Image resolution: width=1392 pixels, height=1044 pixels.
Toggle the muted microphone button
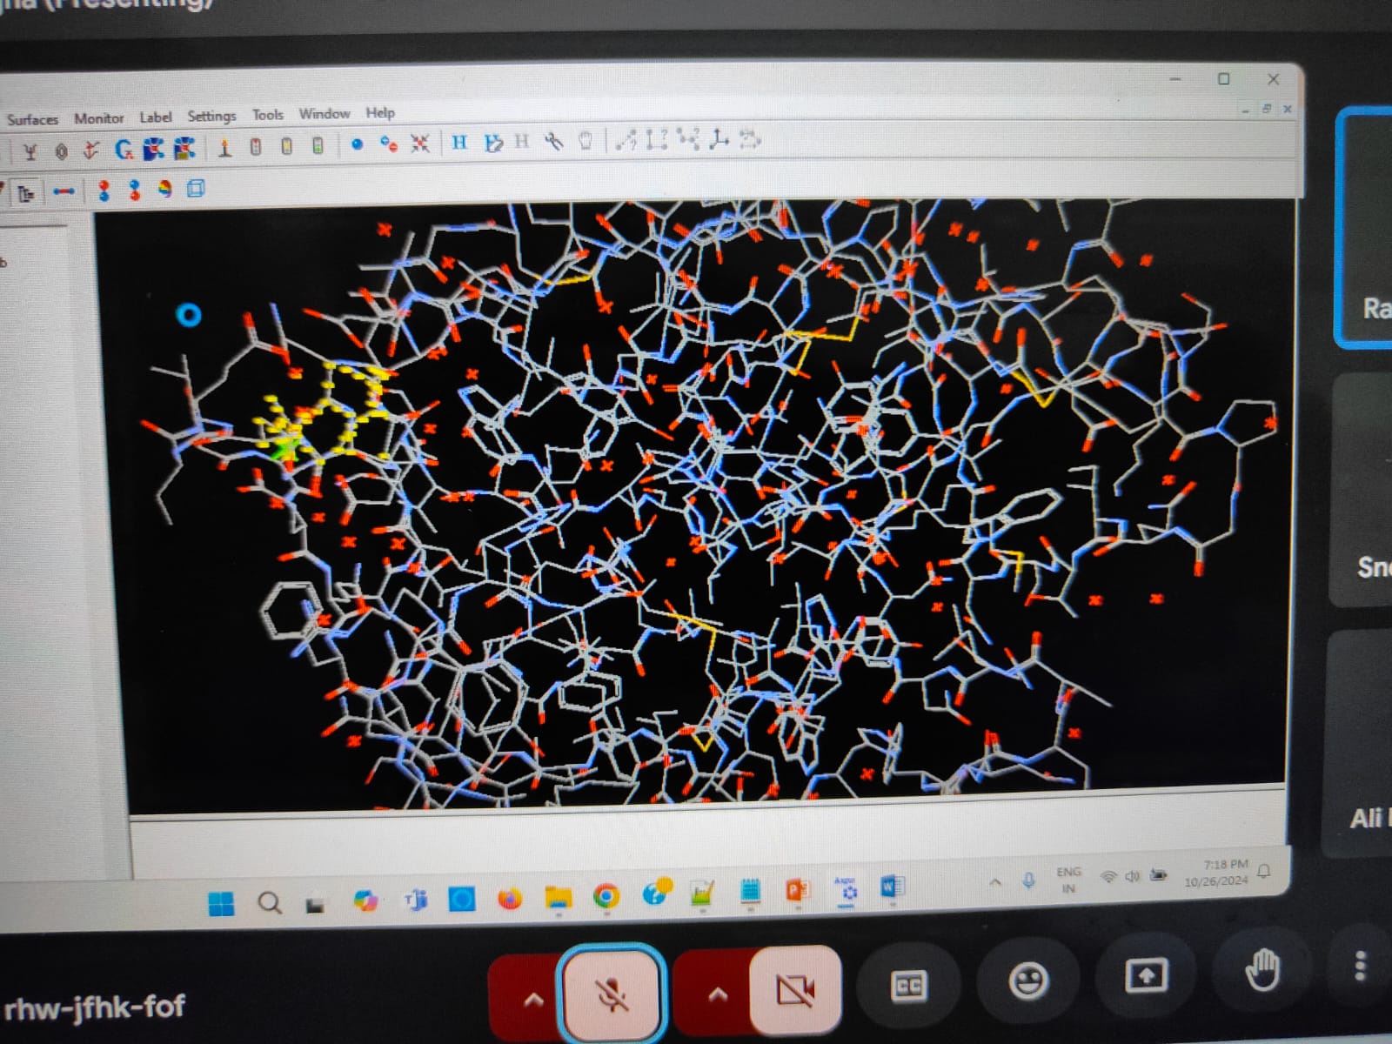(612, 992)
